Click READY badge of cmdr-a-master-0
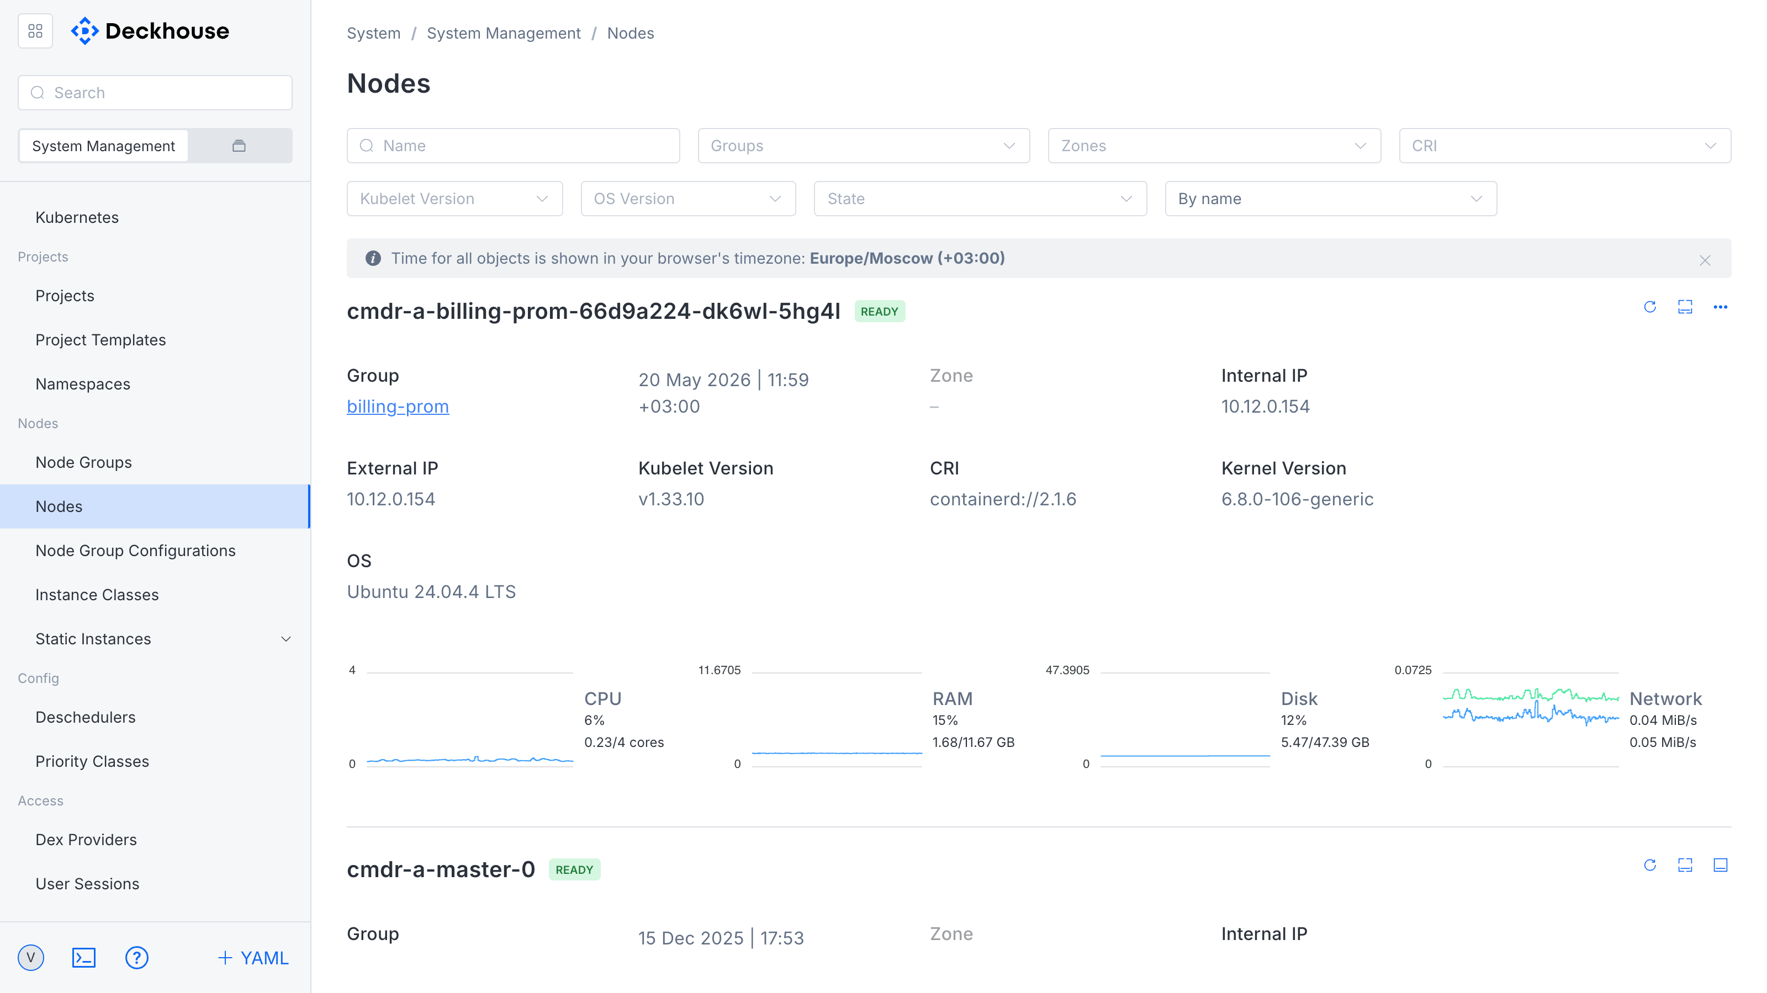Image resolution: width=1767 pixels, height=993 pixels. (x=574, y=869)
